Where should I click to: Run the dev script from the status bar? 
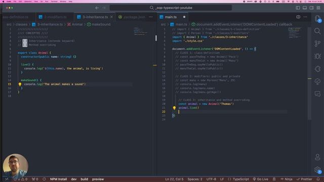tap(74, 179)
